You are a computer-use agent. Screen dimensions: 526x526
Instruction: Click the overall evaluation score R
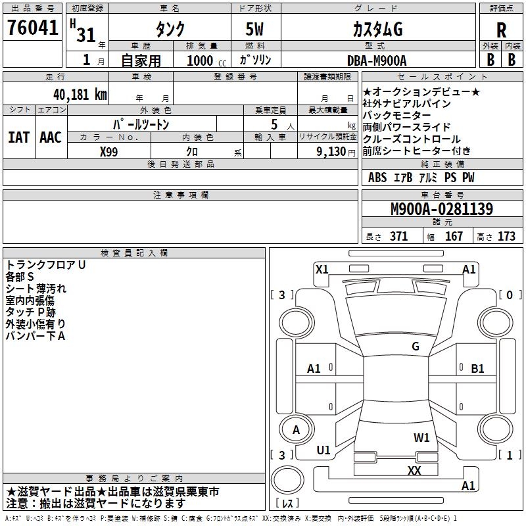[x=501, y=30]
